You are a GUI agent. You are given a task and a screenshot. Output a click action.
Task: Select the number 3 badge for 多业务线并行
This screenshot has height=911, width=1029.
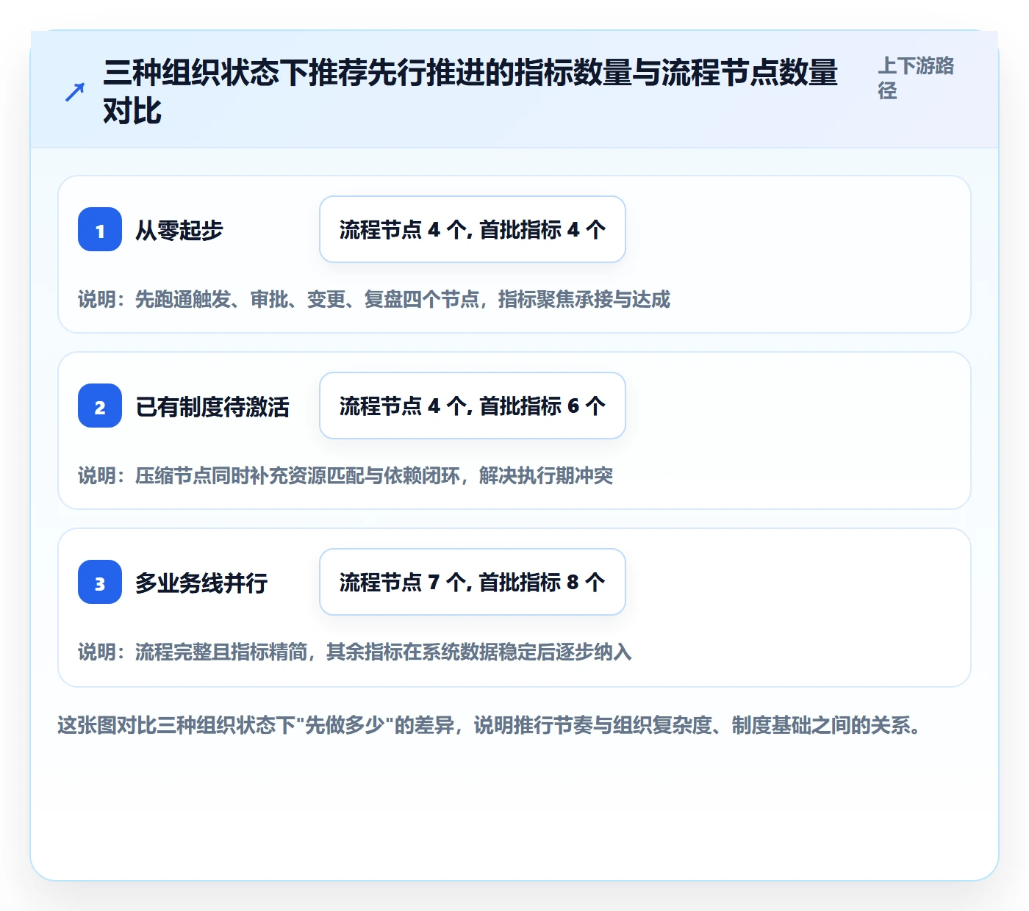pyautogui.click(x=100, y=582)
